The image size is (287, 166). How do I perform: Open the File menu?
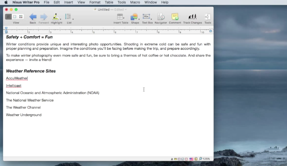[x=47, y=2]
